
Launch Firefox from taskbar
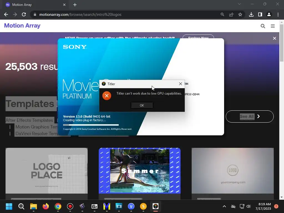(46, 206)
